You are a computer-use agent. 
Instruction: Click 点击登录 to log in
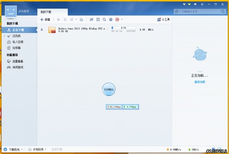(24, 11)
